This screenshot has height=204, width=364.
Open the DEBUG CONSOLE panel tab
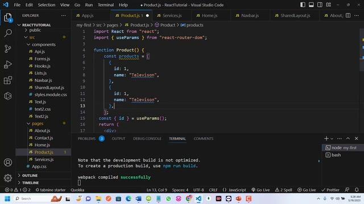[x=147, y=138]
